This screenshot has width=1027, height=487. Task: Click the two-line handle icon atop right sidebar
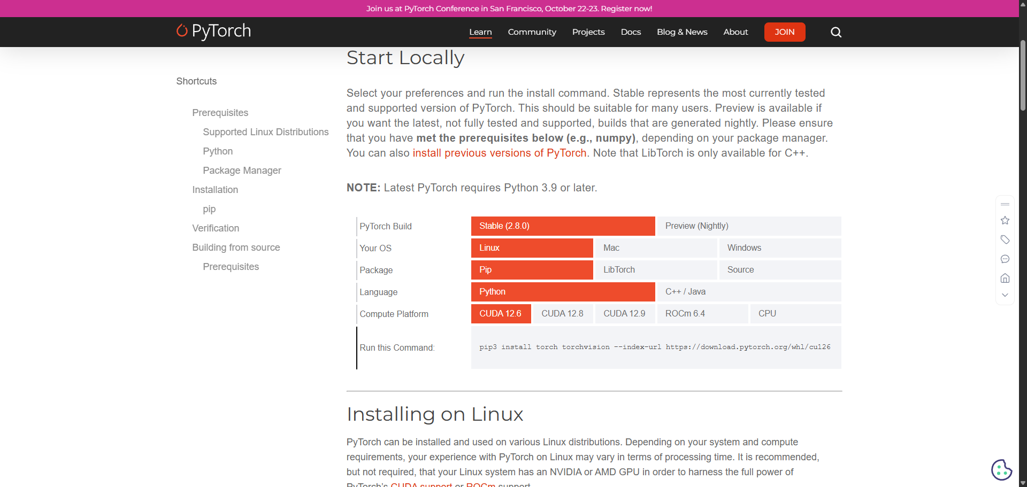(x=1005, y=204)
